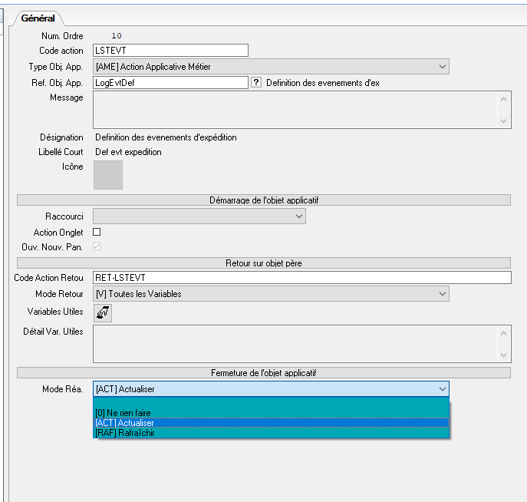Collapse the Mode Réa. dropdown arrow

pos(442,389)
